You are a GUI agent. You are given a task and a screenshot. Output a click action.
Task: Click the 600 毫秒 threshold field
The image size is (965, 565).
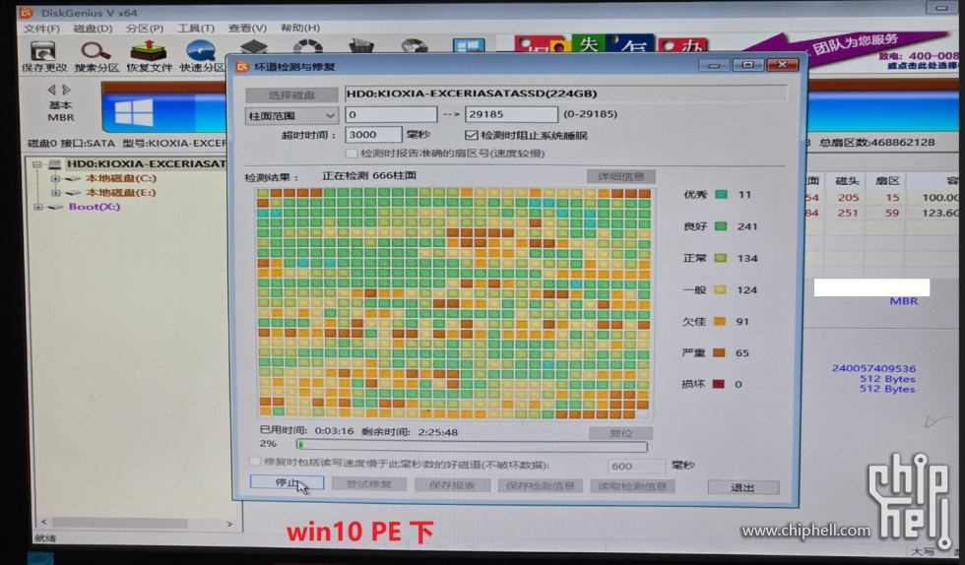coord(636,466)
